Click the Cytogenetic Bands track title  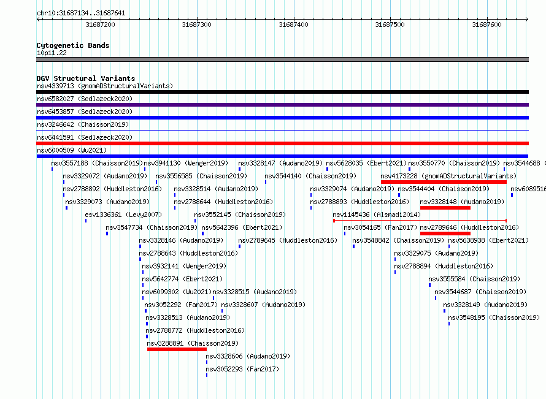click(73, 45)
